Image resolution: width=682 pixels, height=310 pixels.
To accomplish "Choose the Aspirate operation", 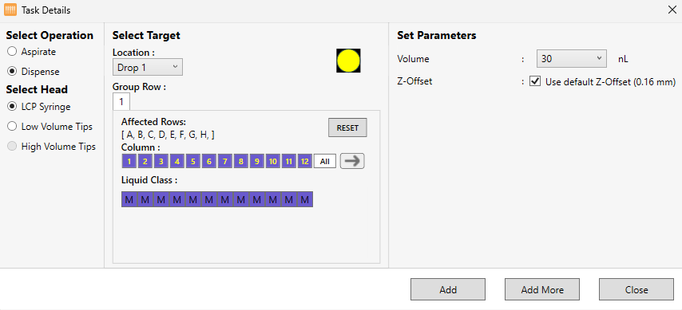I will 12,52.
